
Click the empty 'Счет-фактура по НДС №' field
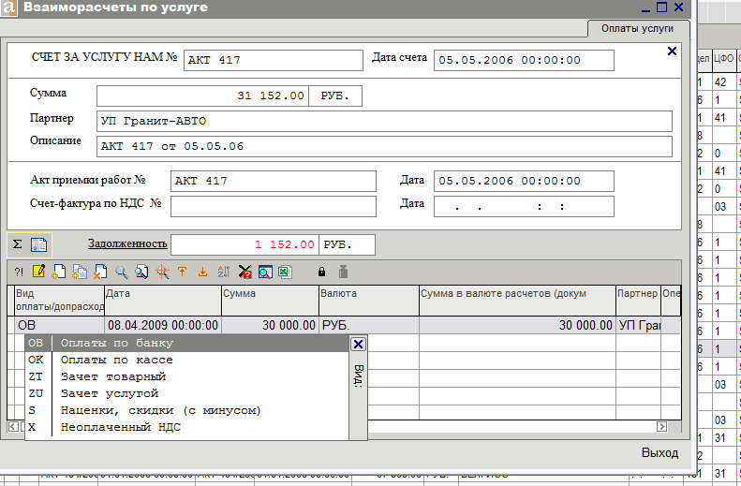tap(274, 207)
